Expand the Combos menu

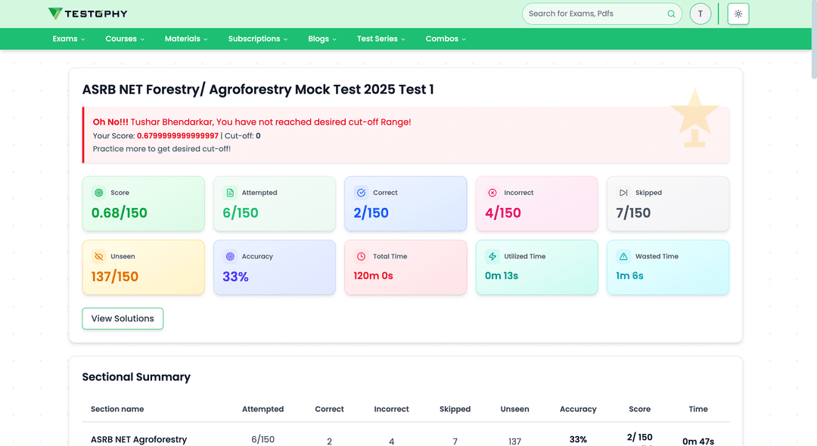(x=446, y=39)
